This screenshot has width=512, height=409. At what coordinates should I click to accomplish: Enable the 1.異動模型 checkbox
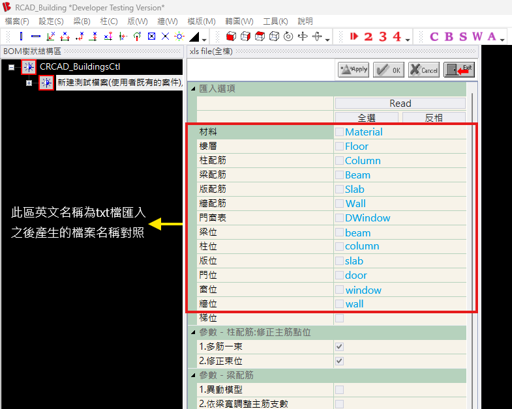(340, 389)
